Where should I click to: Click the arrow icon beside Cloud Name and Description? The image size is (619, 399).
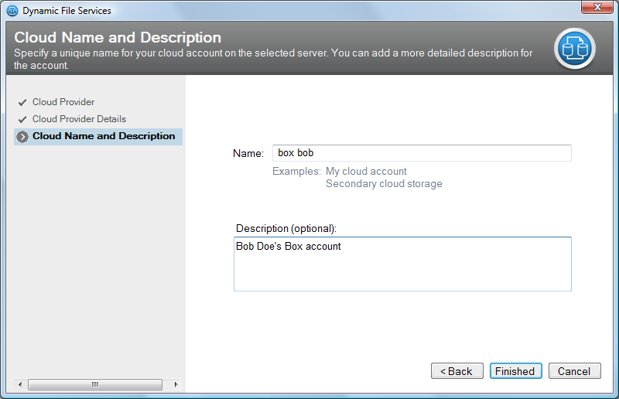22,137
